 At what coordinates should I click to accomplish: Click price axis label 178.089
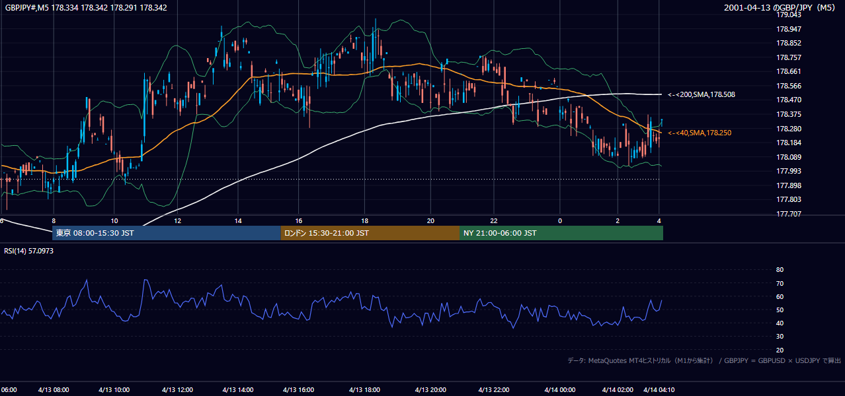point(789,157)
